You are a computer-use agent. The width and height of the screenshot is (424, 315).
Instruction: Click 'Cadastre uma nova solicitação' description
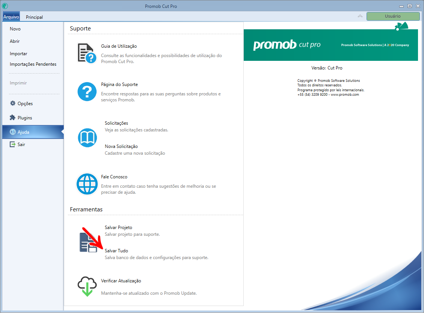click(135, 153)
